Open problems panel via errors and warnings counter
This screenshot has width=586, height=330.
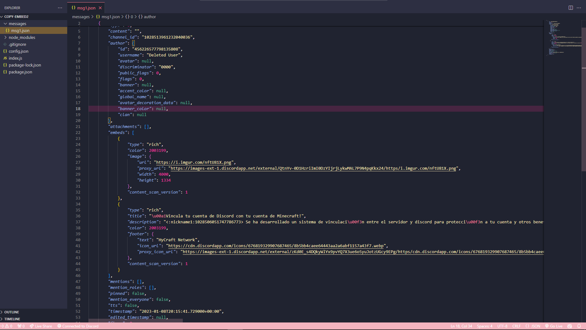[6, 326]
